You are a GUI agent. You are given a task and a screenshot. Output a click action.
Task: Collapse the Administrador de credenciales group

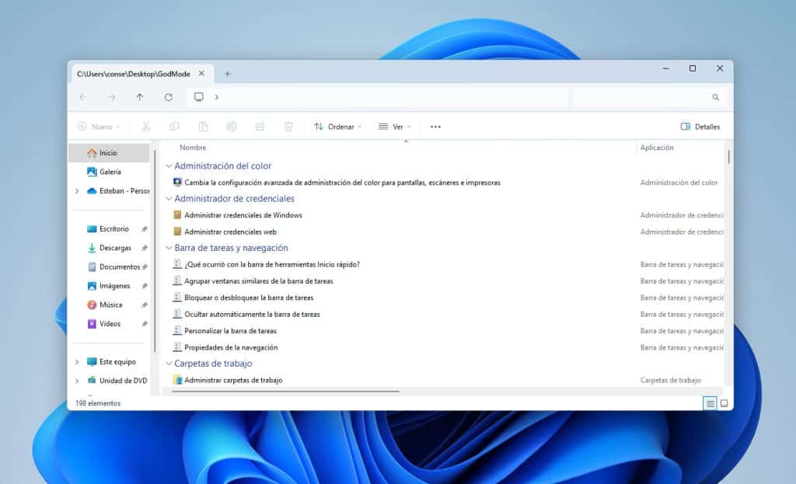169,198
